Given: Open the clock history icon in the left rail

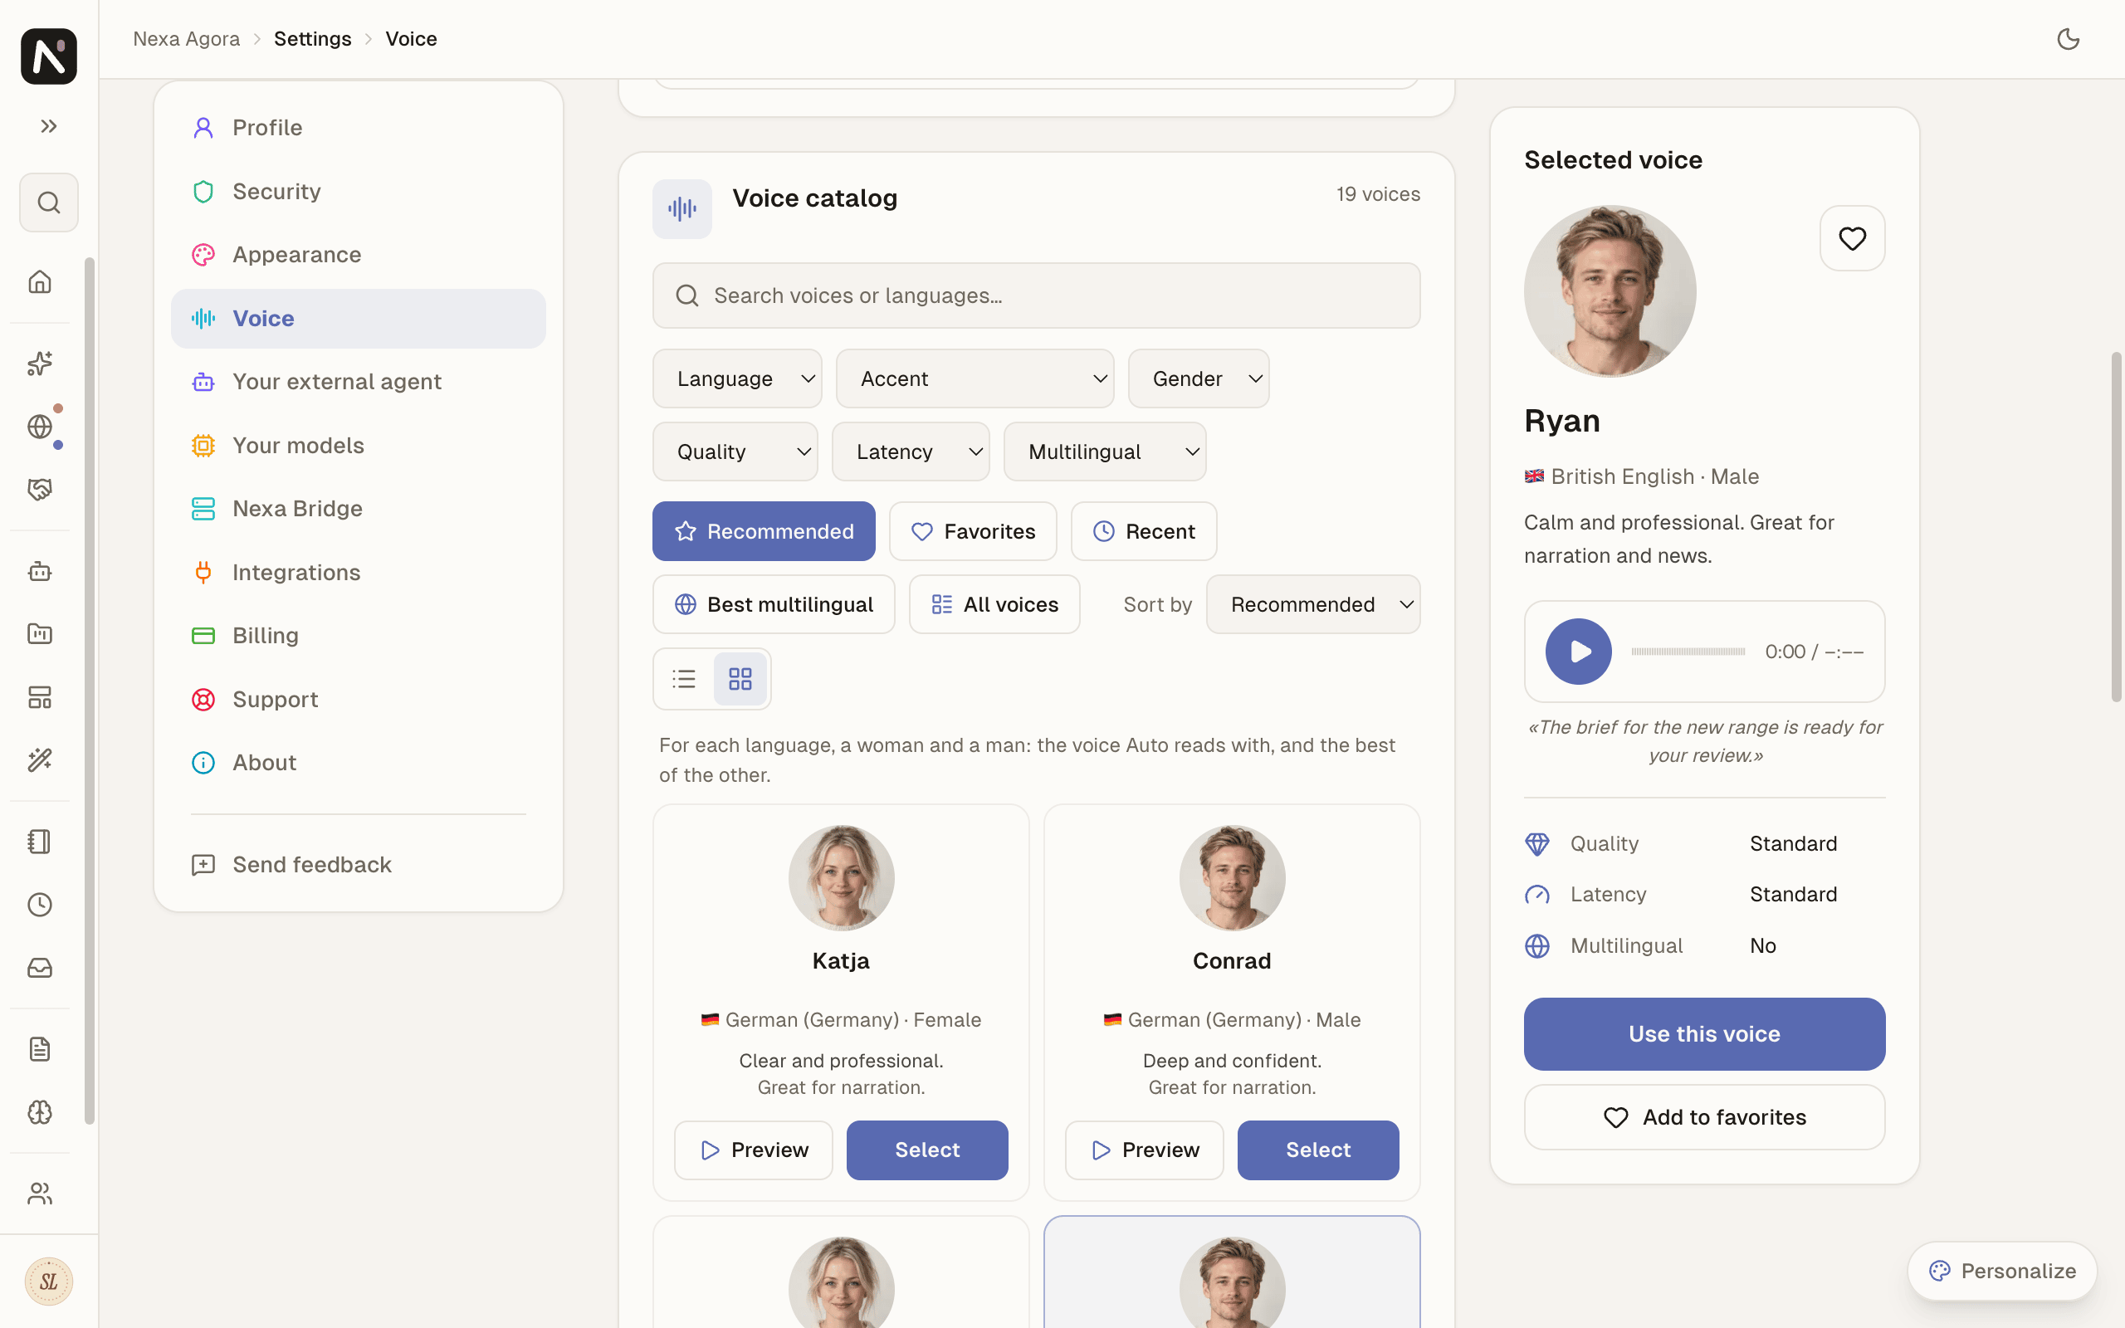Looking at the screenshot, I should (41, 905).
